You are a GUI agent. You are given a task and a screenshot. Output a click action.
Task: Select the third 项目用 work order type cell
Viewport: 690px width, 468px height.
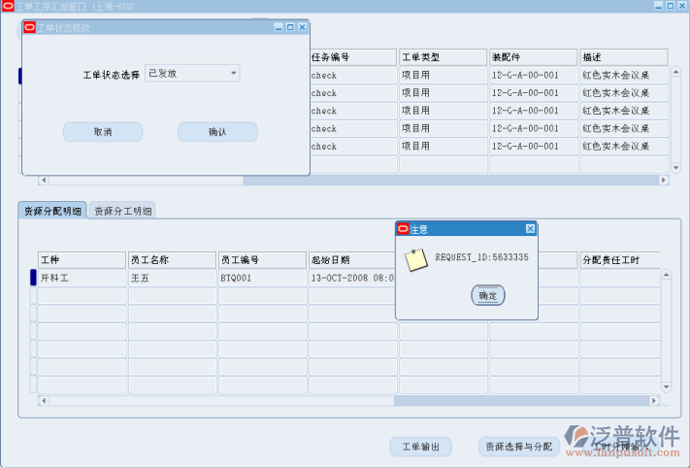click(444, 111)
